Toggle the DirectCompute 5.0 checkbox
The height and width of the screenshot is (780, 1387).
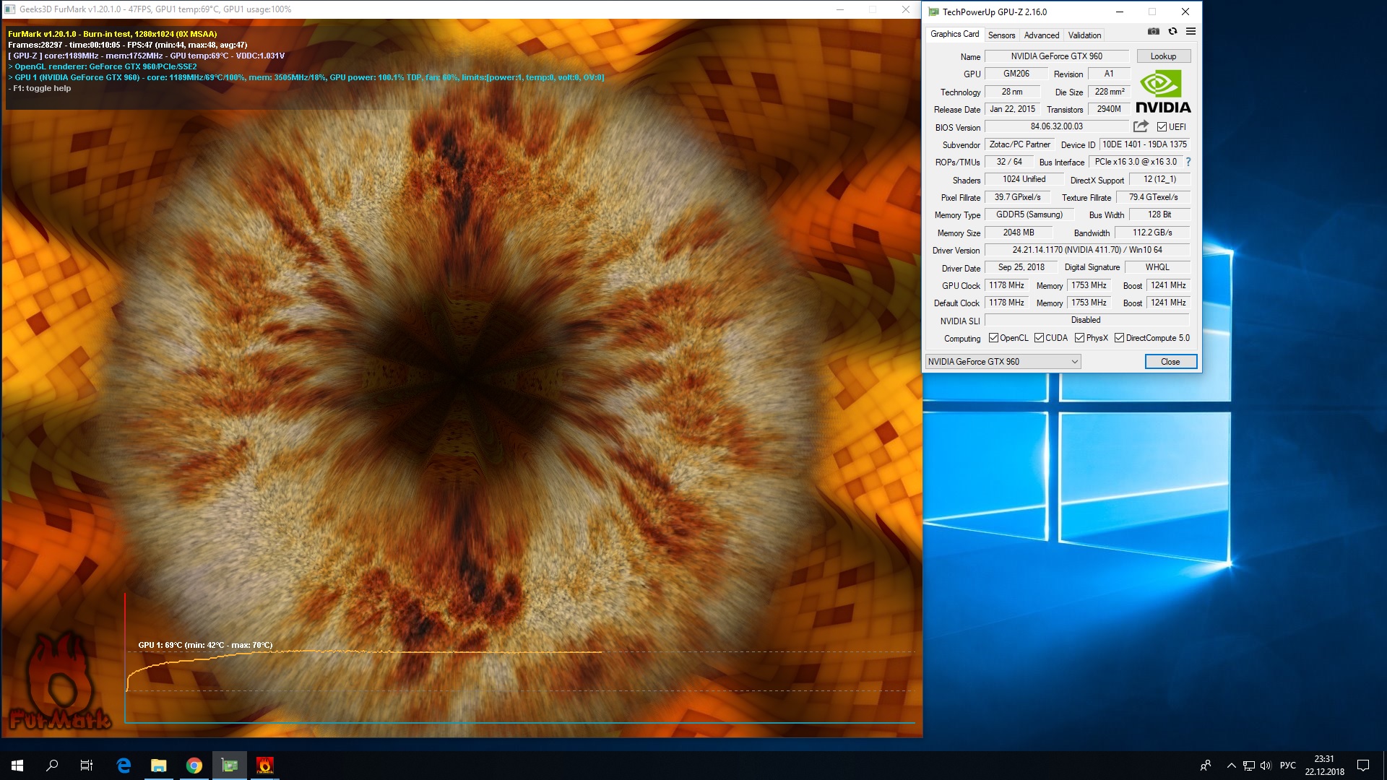[1119, 338]
